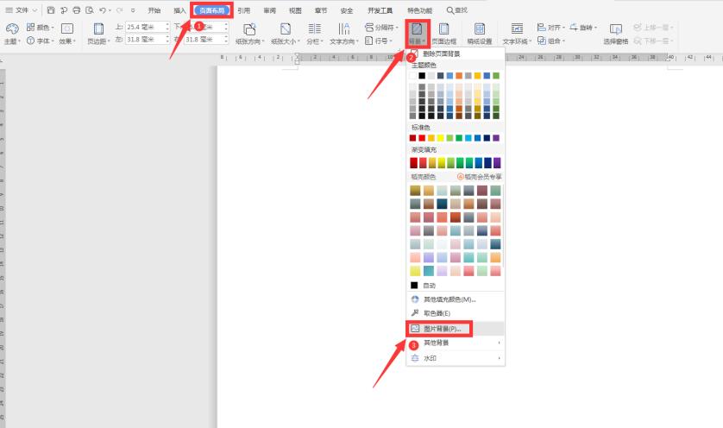Click the 分栏 columns icon
Screen dimensions: 723x428
click(314, 28)
